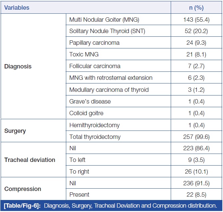Click the Colloid goitre row label
223x212 pixels.
point(86,113)
